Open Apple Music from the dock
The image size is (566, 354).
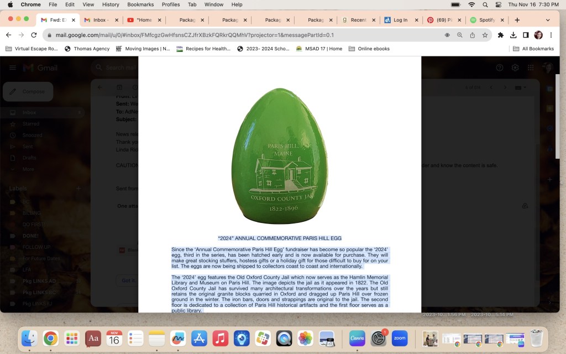coord(221,337)
